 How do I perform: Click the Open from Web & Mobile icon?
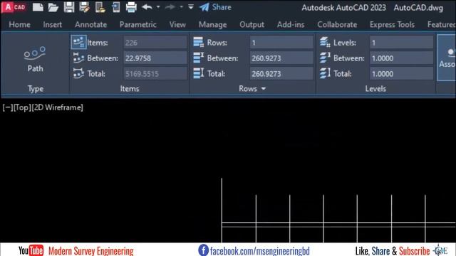pyautogui.click(x=100, y=7)
